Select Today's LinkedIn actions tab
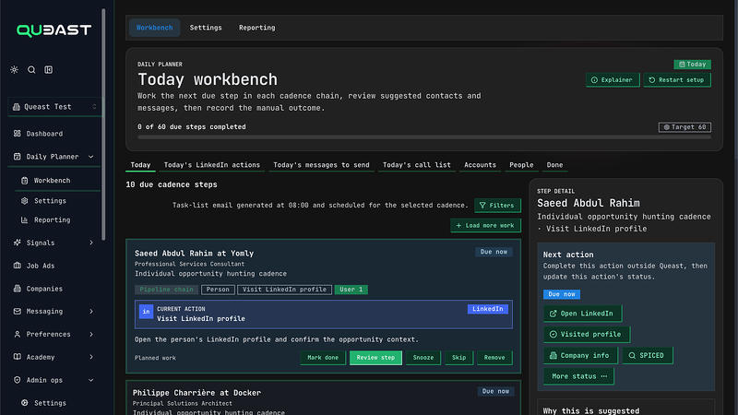This screenshot has height=415, width=738. click(x=212, y=165)
